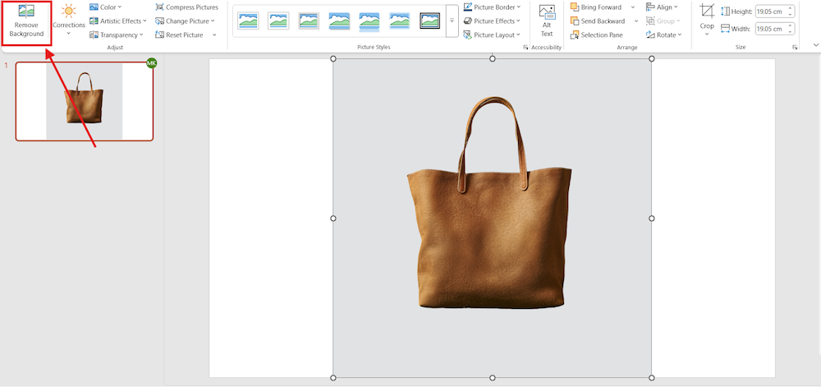Click the Alt Text button
The image size is (821, 387).
(x=547, y=21)
